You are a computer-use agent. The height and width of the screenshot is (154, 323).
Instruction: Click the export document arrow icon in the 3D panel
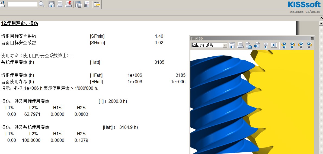pyautogui.click(x=257, y=45)
